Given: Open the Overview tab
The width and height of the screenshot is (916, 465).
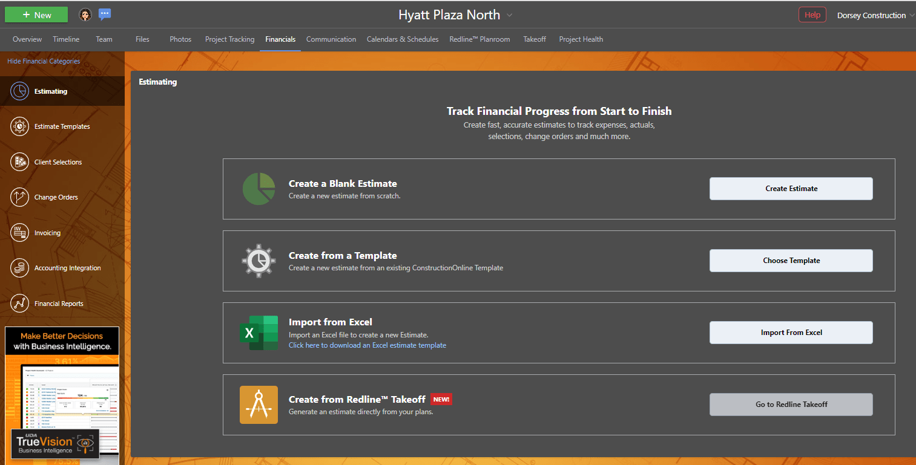Looking at the screenshot, I should pos(27,39).
